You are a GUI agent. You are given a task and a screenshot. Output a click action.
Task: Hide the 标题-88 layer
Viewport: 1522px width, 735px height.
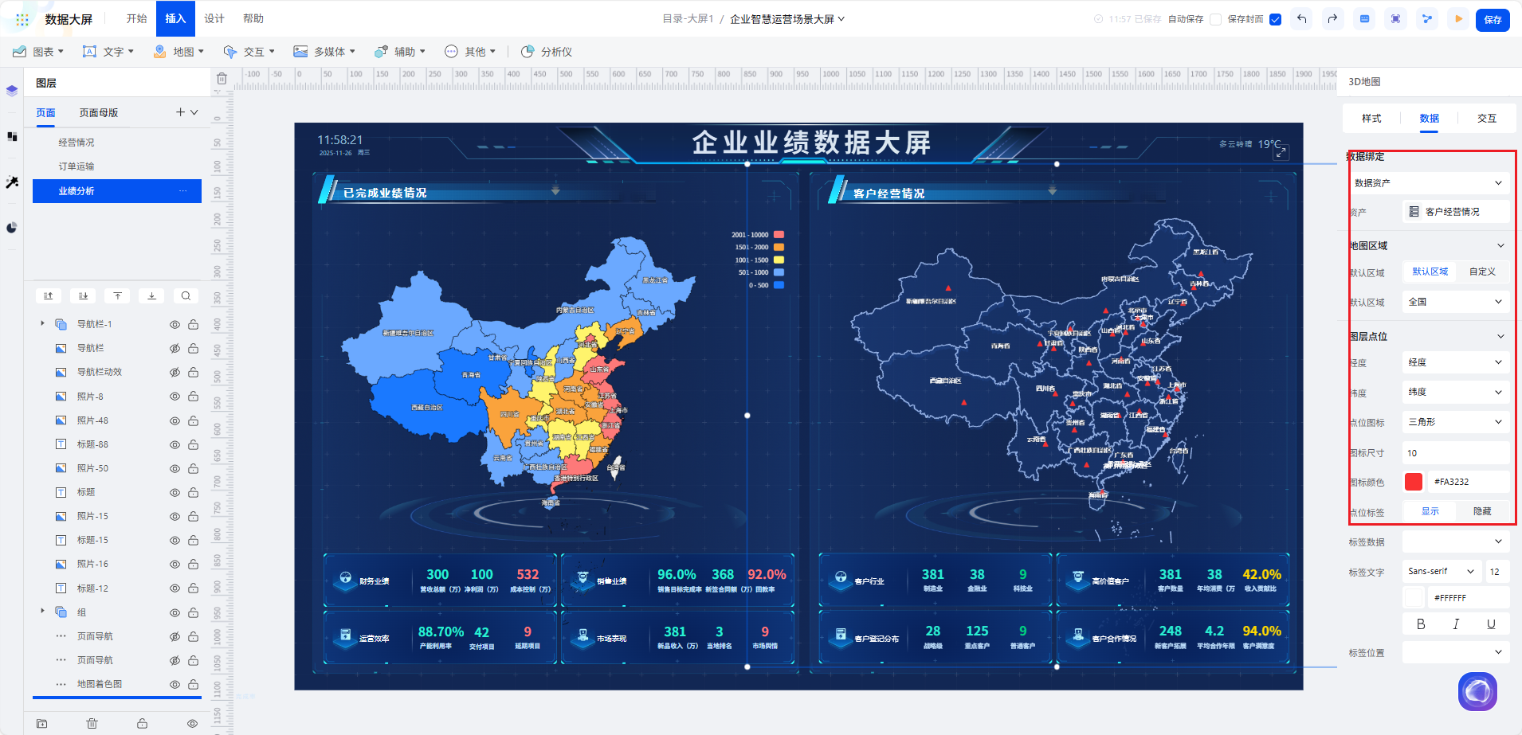(x=175, y=444)
